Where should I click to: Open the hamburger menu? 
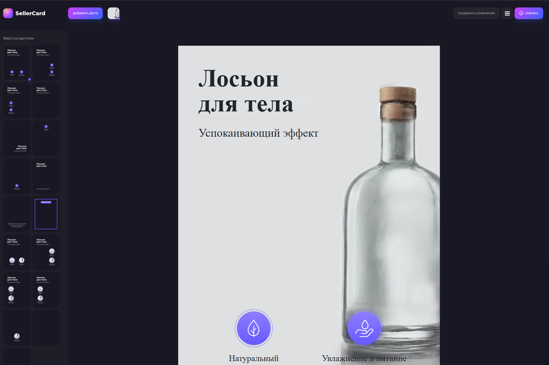(x=507, y=13)
